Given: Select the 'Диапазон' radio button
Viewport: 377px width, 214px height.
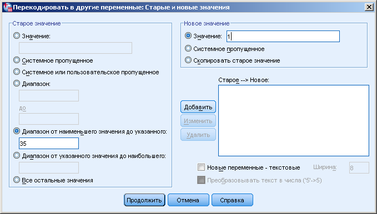Looking at the screenshot, I should (17, 84).
